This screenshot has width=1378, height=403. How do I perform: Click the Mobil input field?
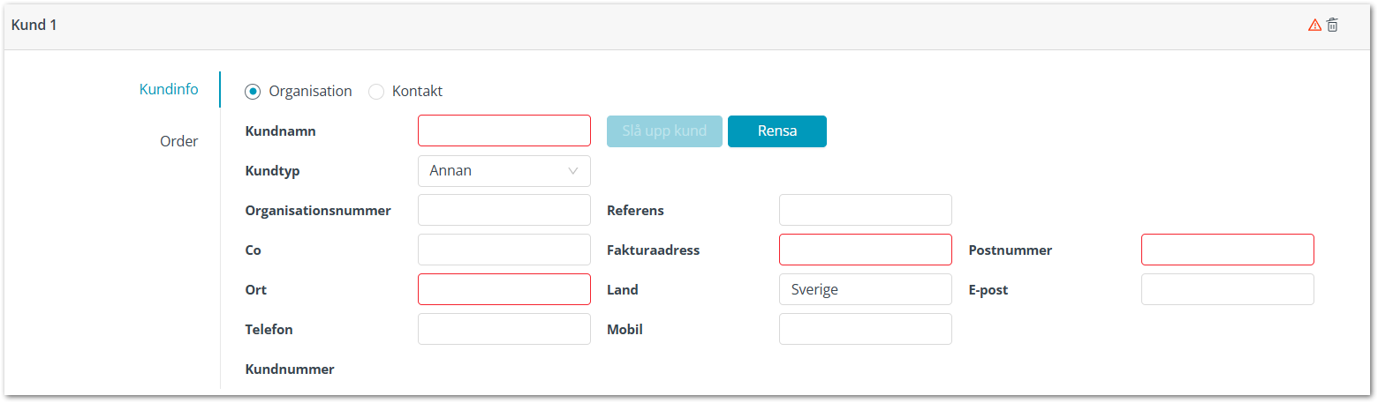click(866, 329)
